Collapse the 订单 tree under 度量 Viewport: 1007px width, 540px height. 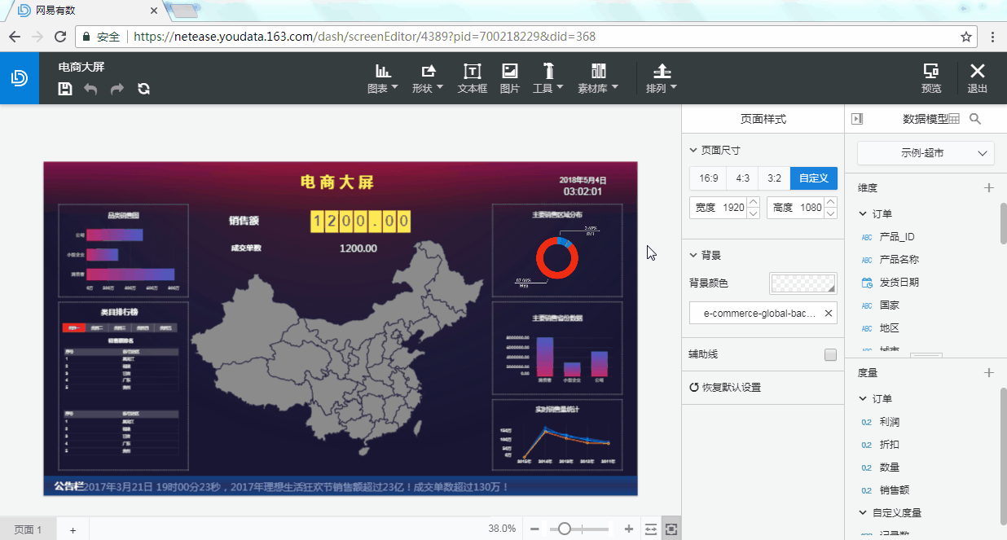click(863, 398)
